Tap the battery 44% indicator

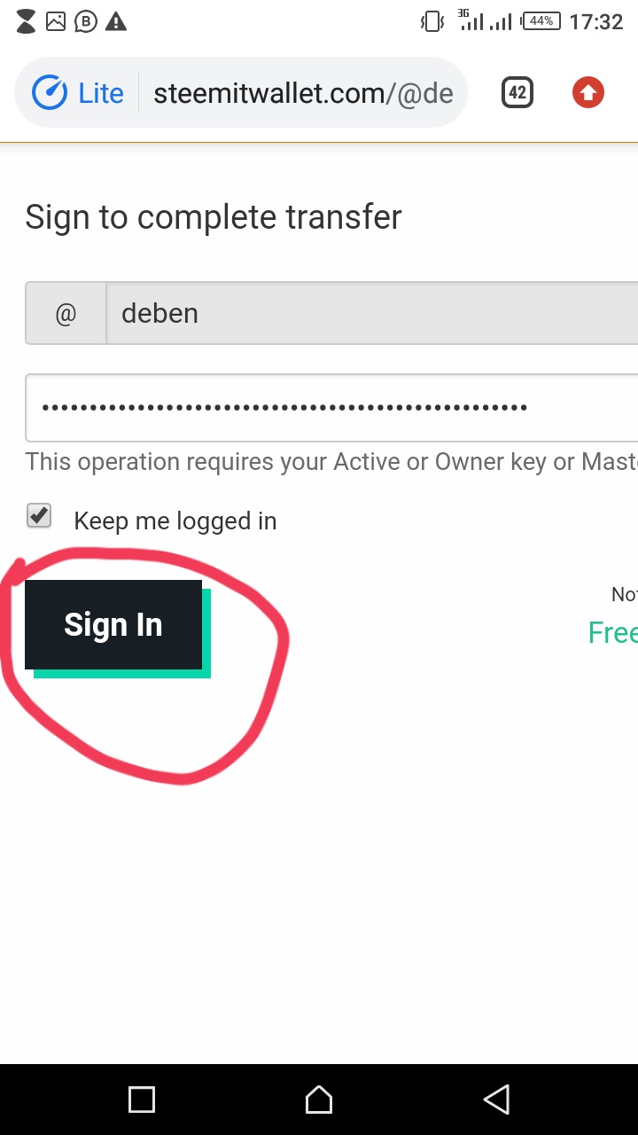click(541, 21)
